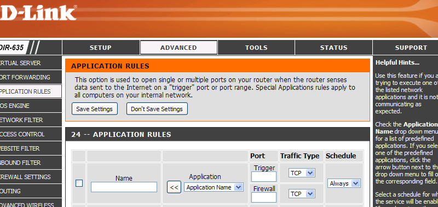Screen dimensions: 438x207
Task: Click the Firewall port input field
Action: point(264,197)
